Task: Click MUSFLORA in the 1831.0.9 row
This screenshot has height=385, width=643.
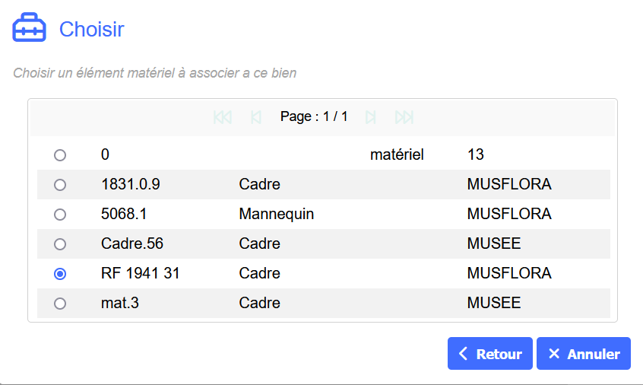Action: 509,185
